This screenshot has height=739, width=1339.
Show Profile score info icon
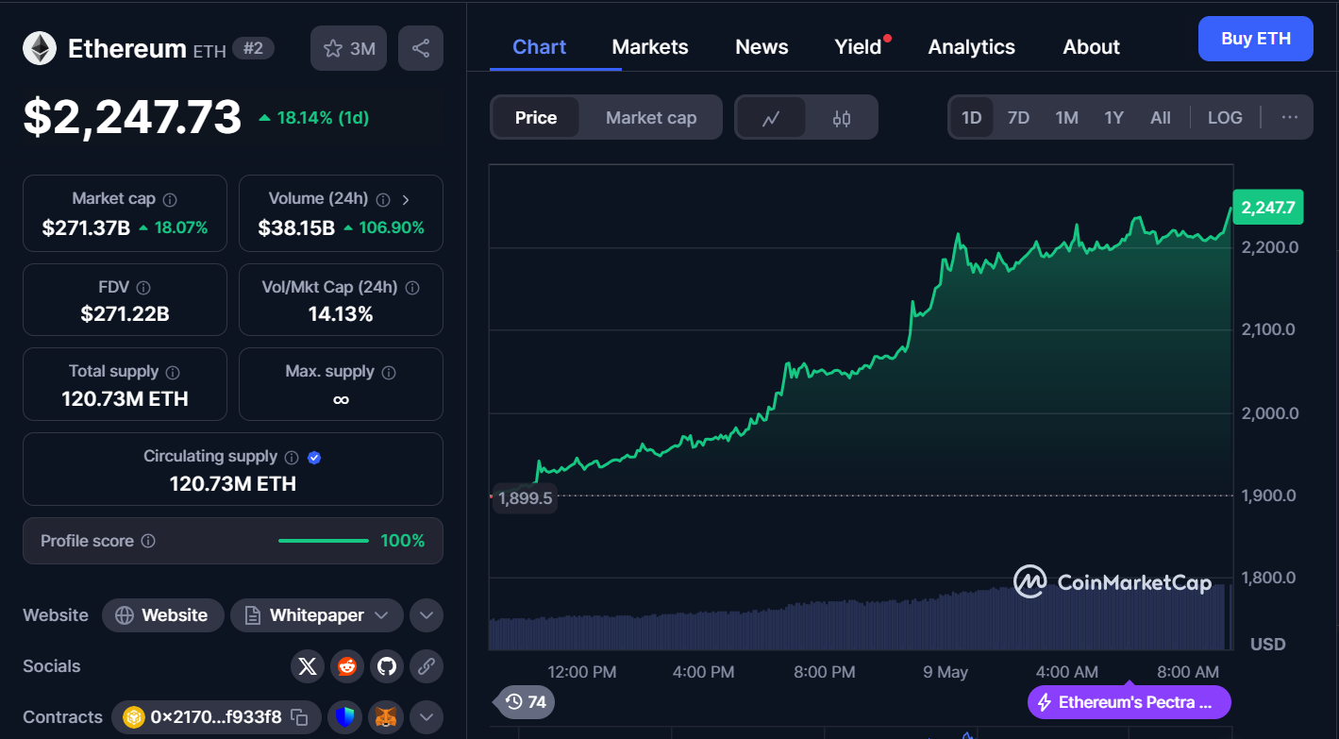[x=148, y=541]
